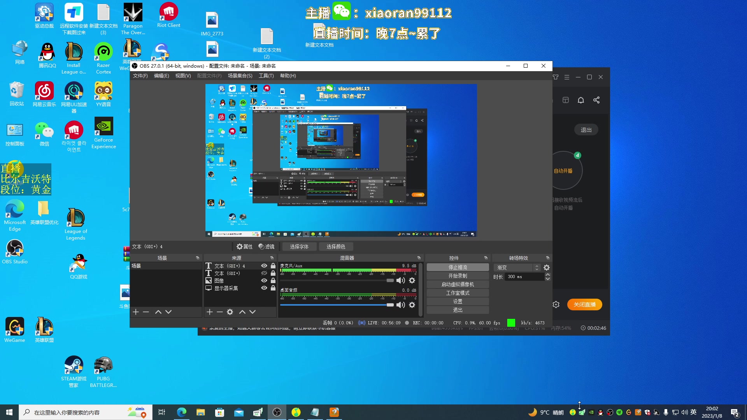Move scene up arrow in 场景 panel
This screenshot has height=420, width=747.
(158, 312)
